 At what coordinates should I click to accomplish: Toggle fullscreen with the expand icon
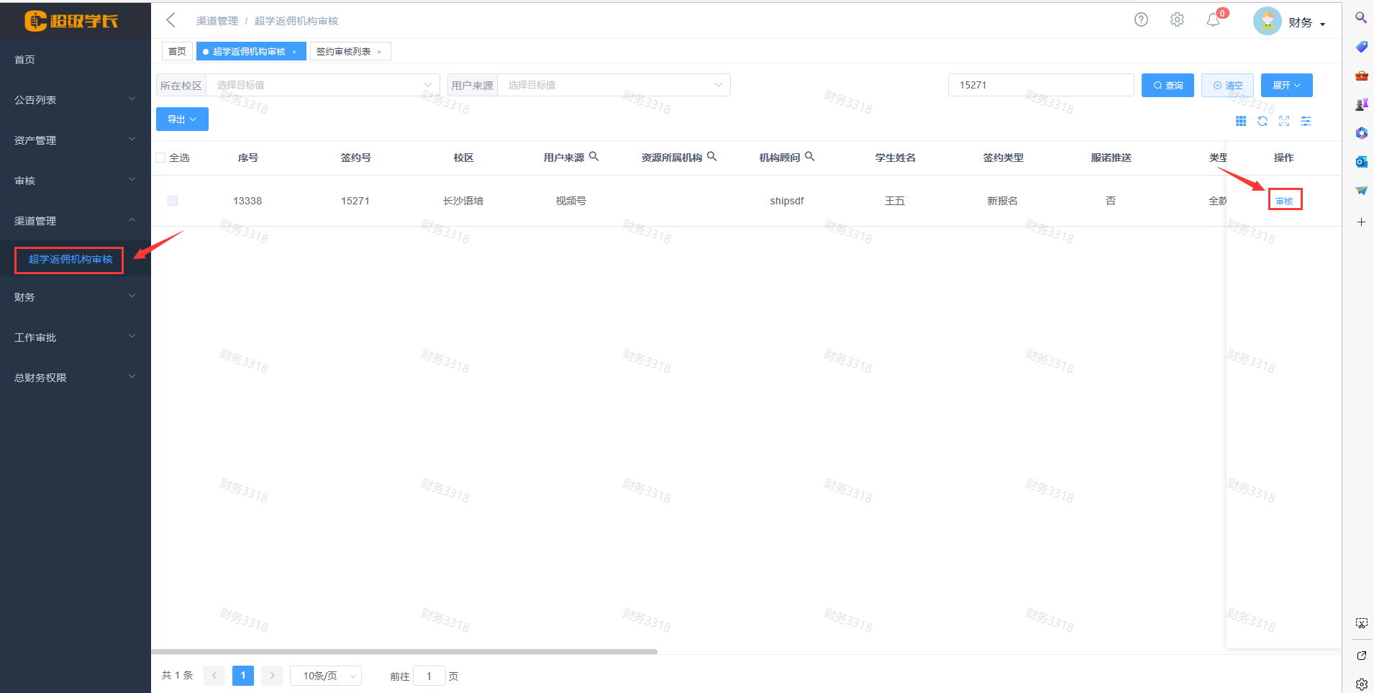(1284, 121)
